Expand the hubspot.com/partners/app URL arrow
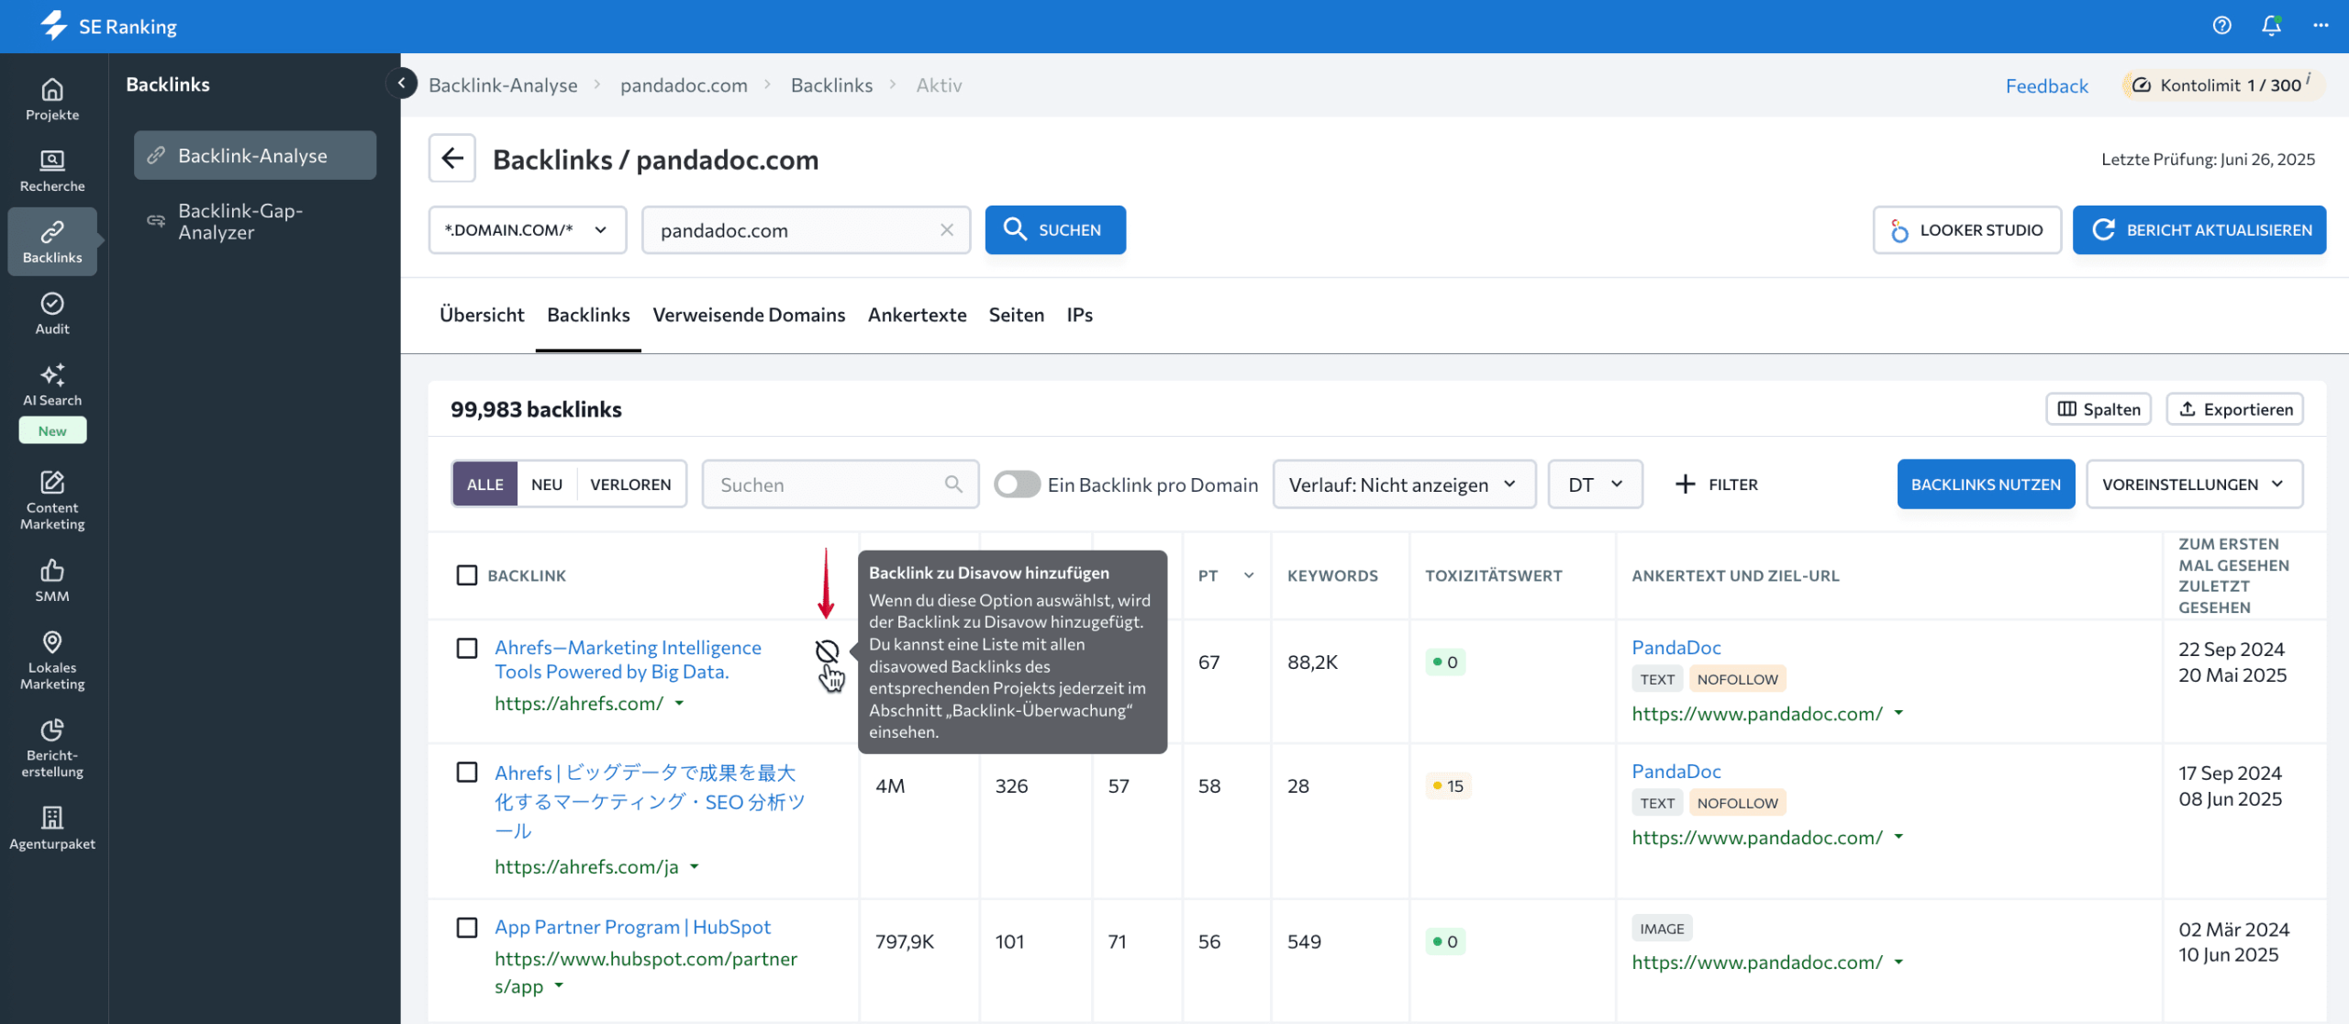This screenshot has height=1024, width=2349. [x=559, y=987]
